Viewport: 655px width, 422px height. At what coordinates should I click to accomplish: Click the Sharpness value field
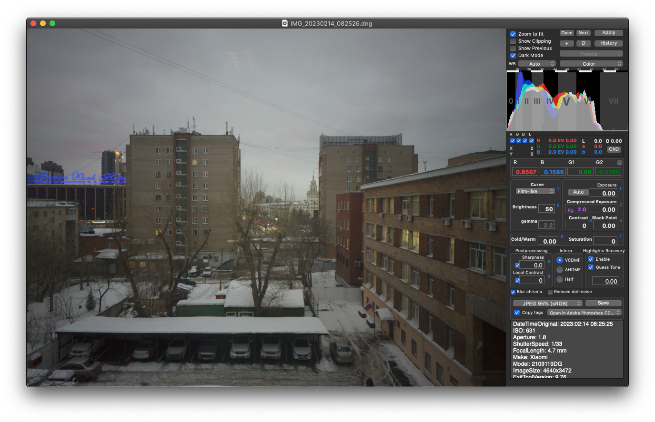pyautogui.click(x=532, y=265)
